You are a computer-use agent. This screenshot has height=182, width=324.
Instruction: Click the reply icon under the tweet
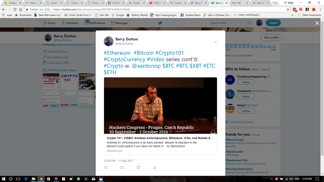(x=106, y=168)
